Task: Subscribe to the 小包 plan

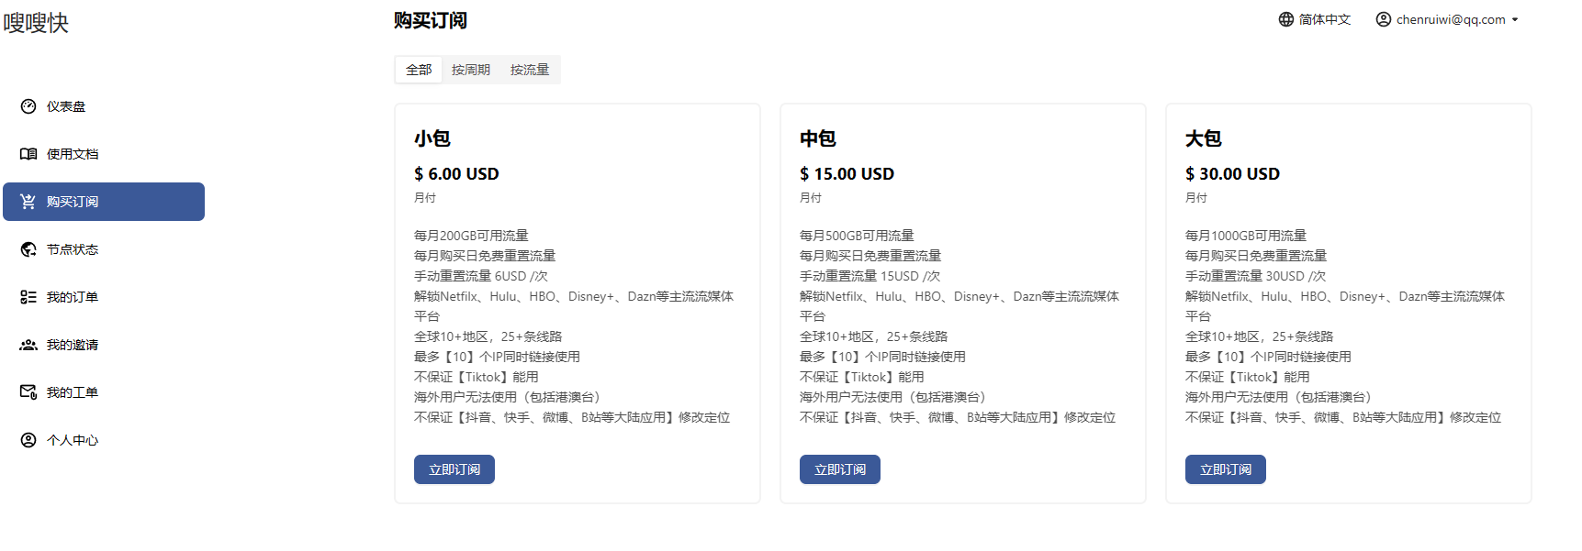Action: [454, 469]
